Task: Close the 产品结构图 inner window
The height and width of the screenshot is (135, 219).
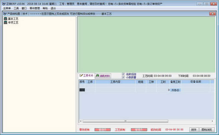Action: (212, 14)
